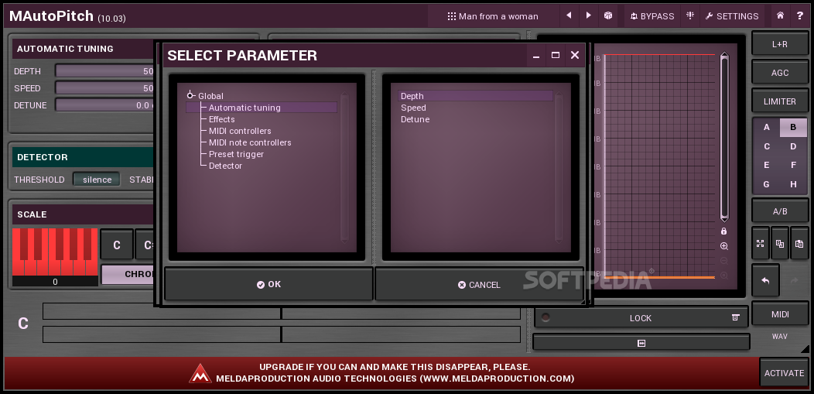The height and width of the screenshot is (394, 814).
Task: Click the parameter tree scrollbar
Action: (x=344, y=167)
